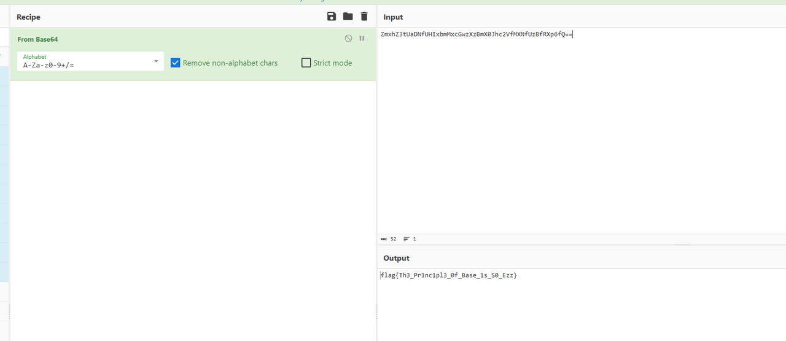Click the input line count icon
The image size is (786, 341).
[407, 239]
